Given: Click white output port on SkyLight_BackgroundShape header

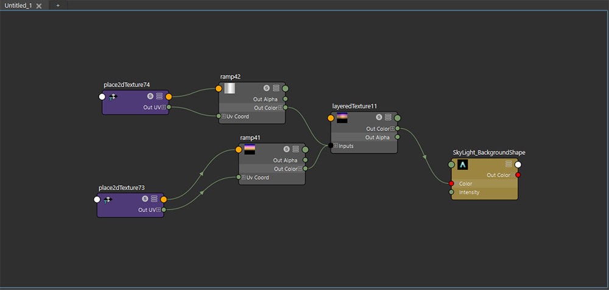Looking at the screenshot, I should point(518,165).
